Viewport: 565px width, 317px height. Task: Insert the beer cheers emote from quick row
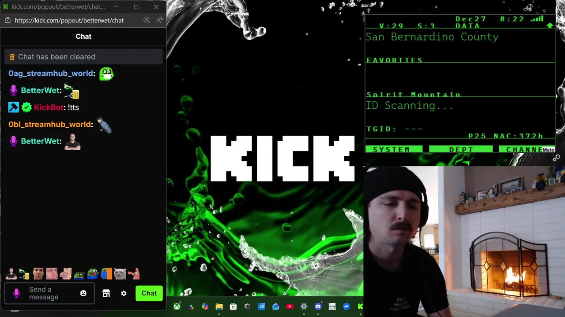point(24,274)
